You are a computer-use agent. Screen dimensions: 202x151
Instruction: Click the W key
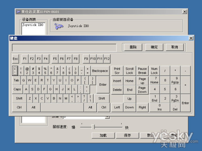pos(29,80)
